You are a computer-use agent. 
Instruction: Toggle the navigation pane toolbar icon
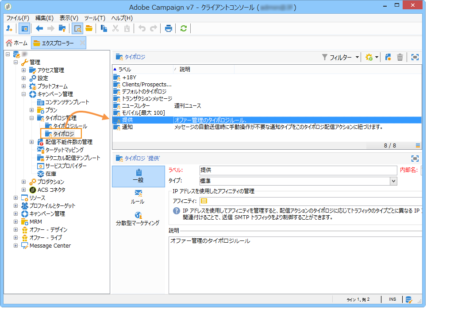(x=24, y=29)
